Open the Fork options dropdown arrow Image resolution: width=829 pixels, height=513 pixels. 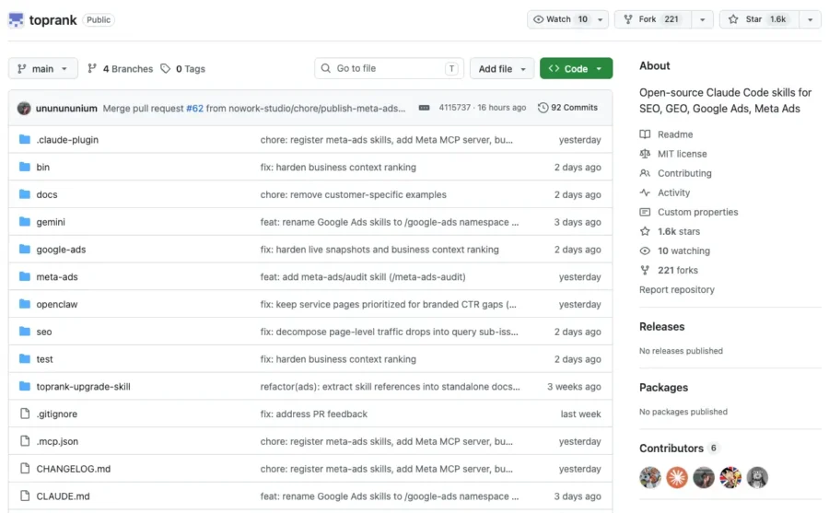(702, 19)
